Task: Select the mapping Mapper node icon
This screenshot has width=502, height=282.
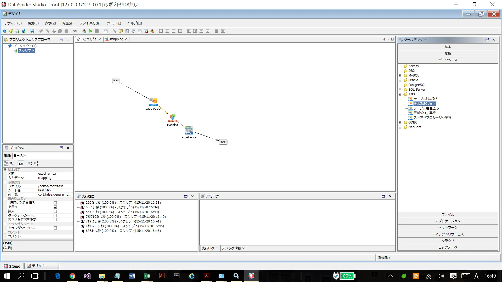Action: (x=173, y=118)
